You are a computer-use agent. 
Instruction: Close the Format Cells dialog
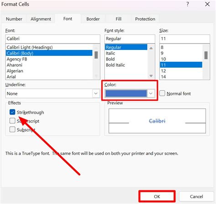[x=207, y=4]
